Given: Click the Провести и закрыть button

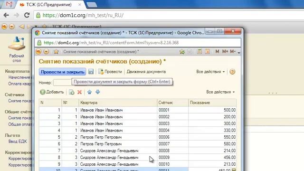Looking at the screenshot, I should click(62, 72).
